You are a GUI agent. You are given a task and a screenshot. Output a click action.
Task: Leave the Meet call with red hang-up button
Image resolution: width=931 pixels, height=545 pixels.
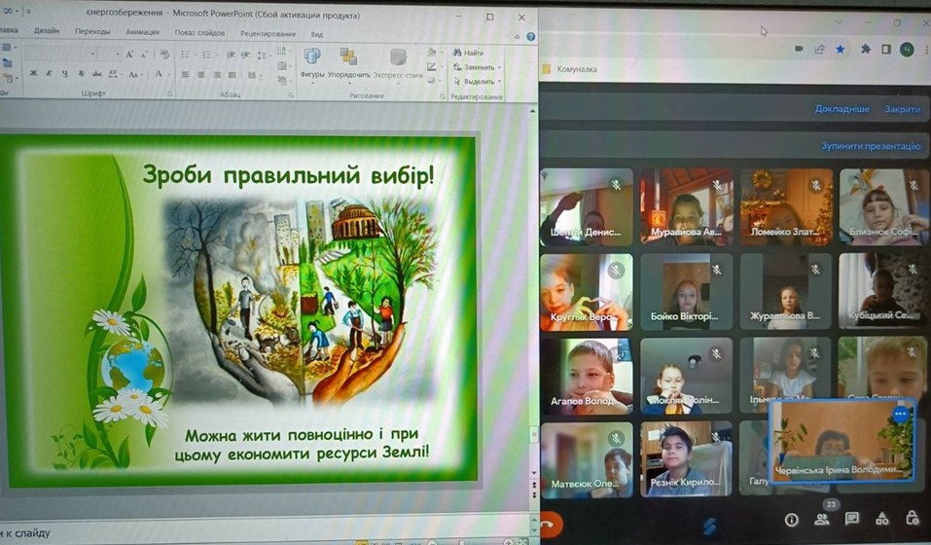point(551,525)
